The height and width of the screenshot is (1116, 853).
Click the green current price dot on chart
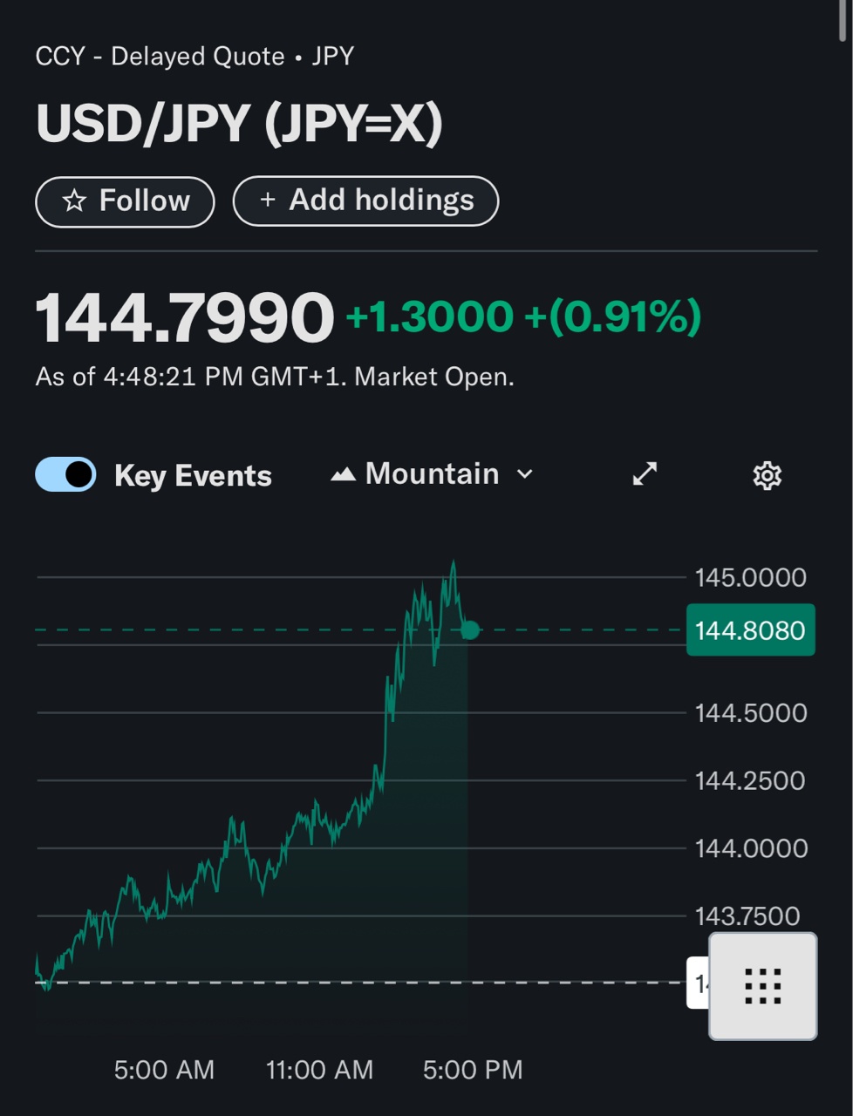[470, 629]
